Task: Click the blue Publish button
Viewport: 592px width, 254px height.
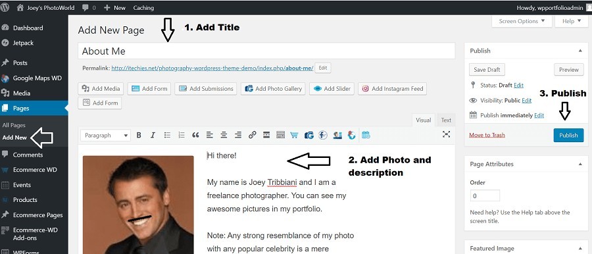Action: [x=568, y=136]
